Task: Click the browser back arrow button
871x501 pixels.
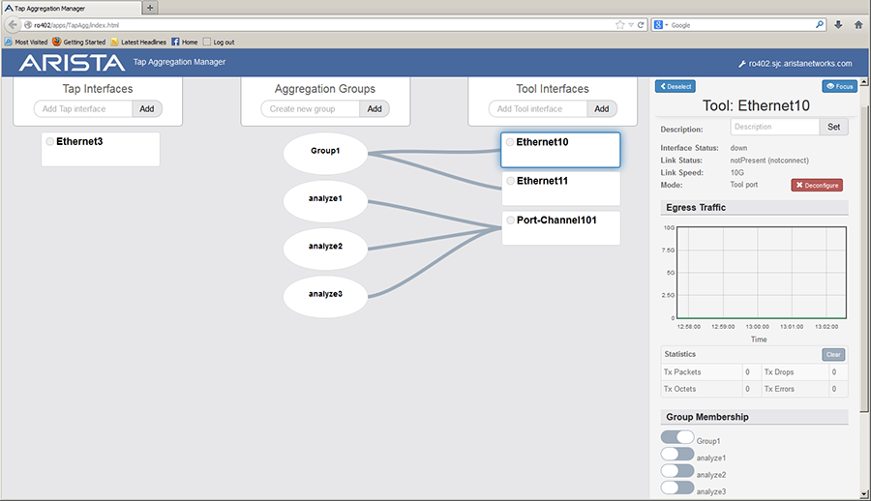Action: [x=13, y=25]
